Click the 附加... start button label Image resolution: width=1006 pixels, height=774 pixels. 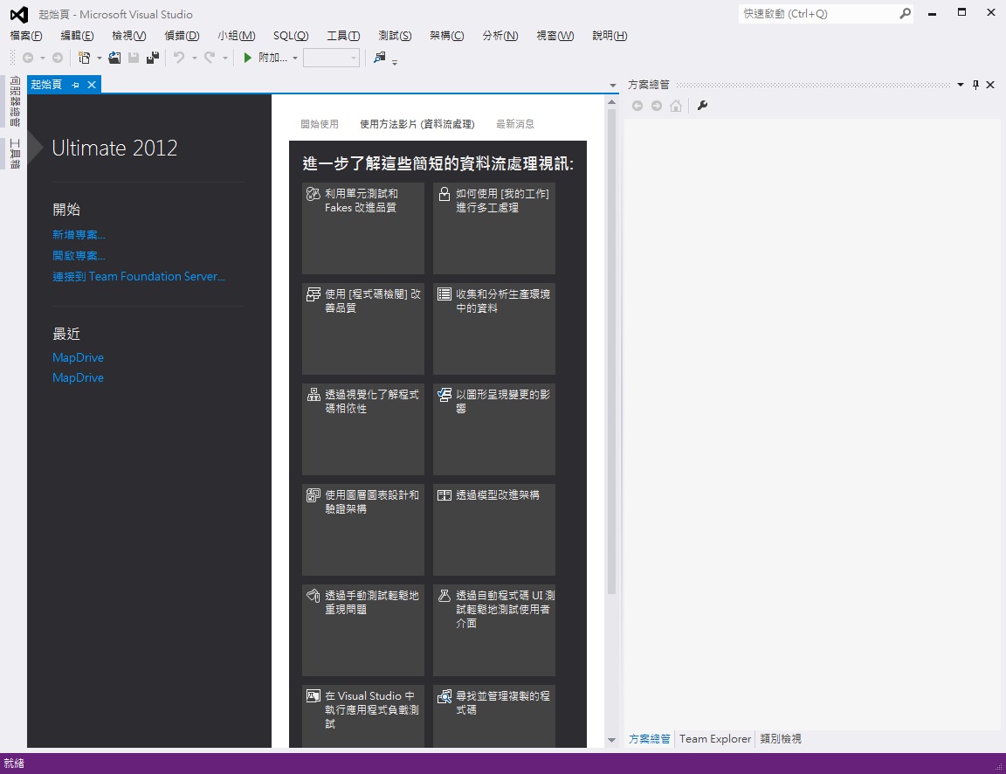272,58
